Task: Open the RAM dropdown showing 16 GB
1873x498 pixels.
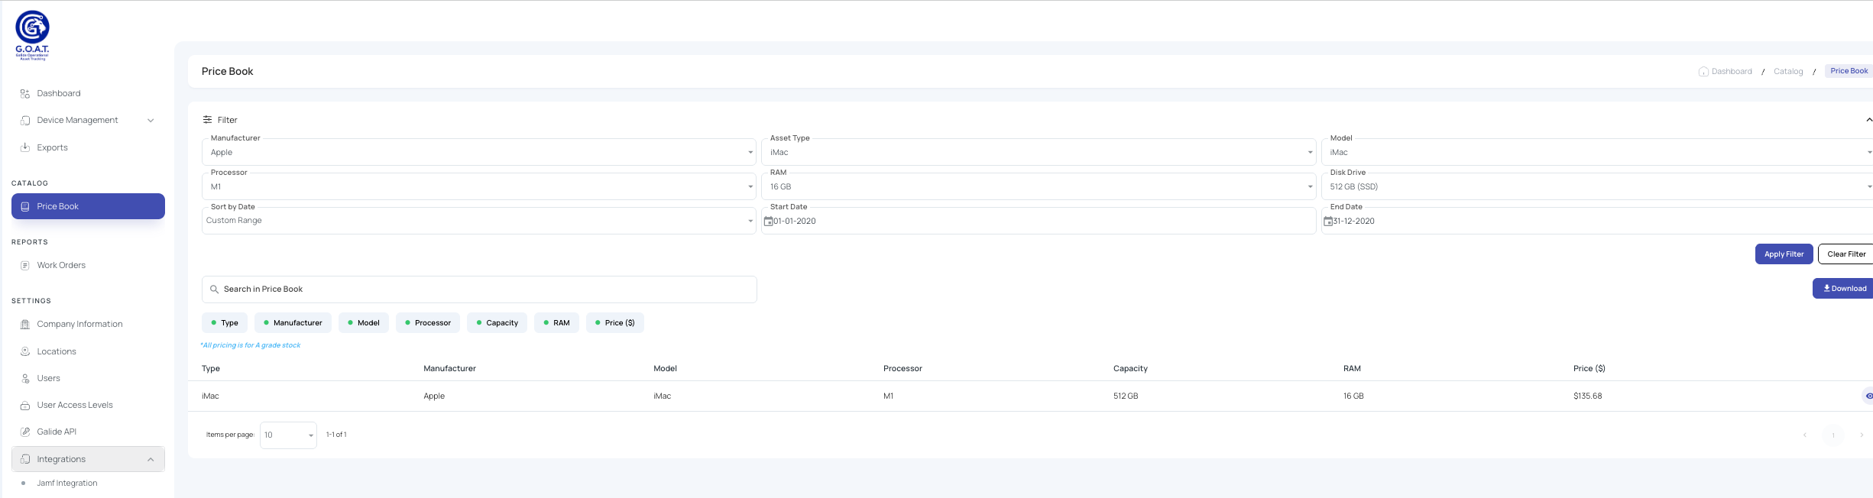Action: pyautogui.click(x=1038, y=186)
